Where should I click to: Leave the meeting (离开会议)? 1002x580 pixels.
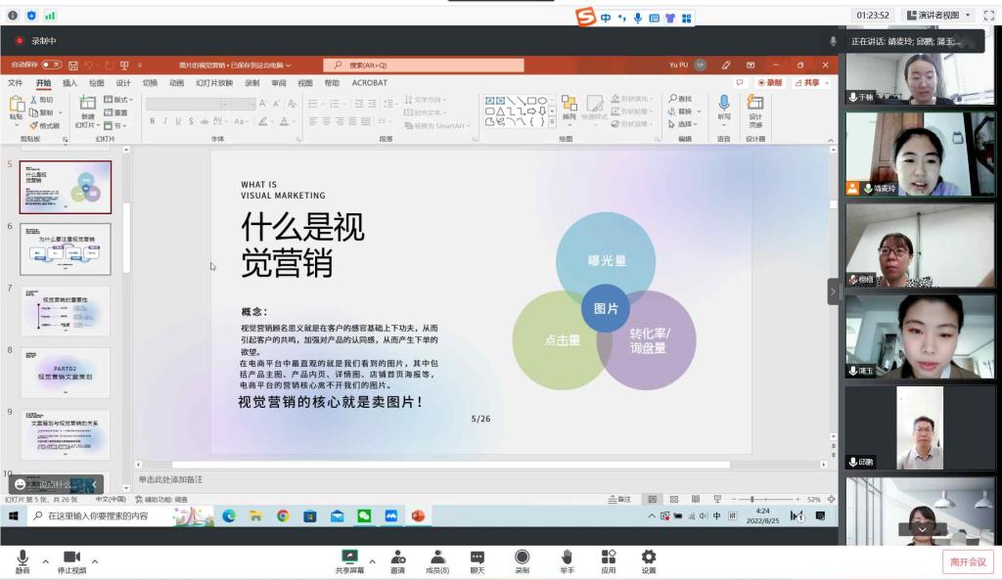968,562
